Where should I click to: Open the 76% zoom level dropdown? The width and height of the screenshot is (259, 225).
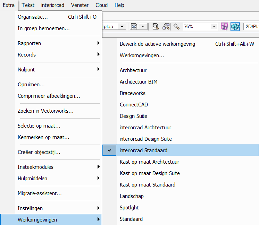214,26
